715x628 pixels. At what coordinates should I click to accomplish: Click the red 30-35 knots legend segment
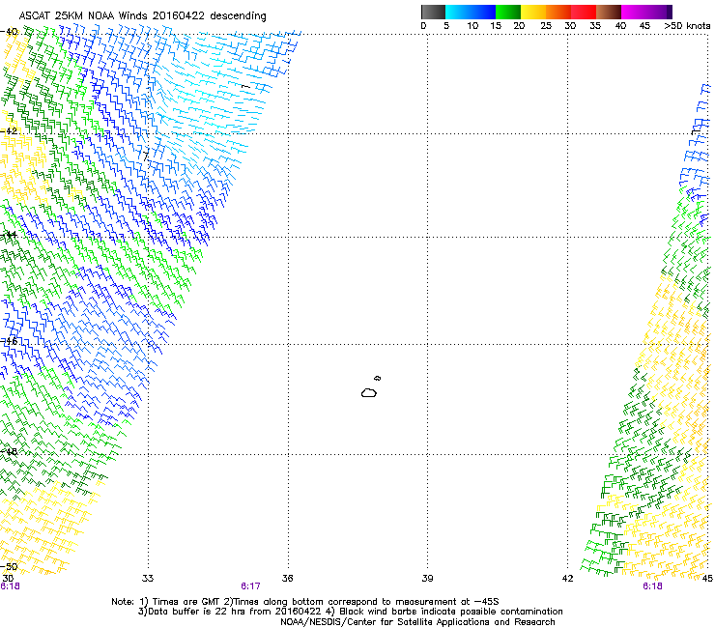click(x=584, y=12)
